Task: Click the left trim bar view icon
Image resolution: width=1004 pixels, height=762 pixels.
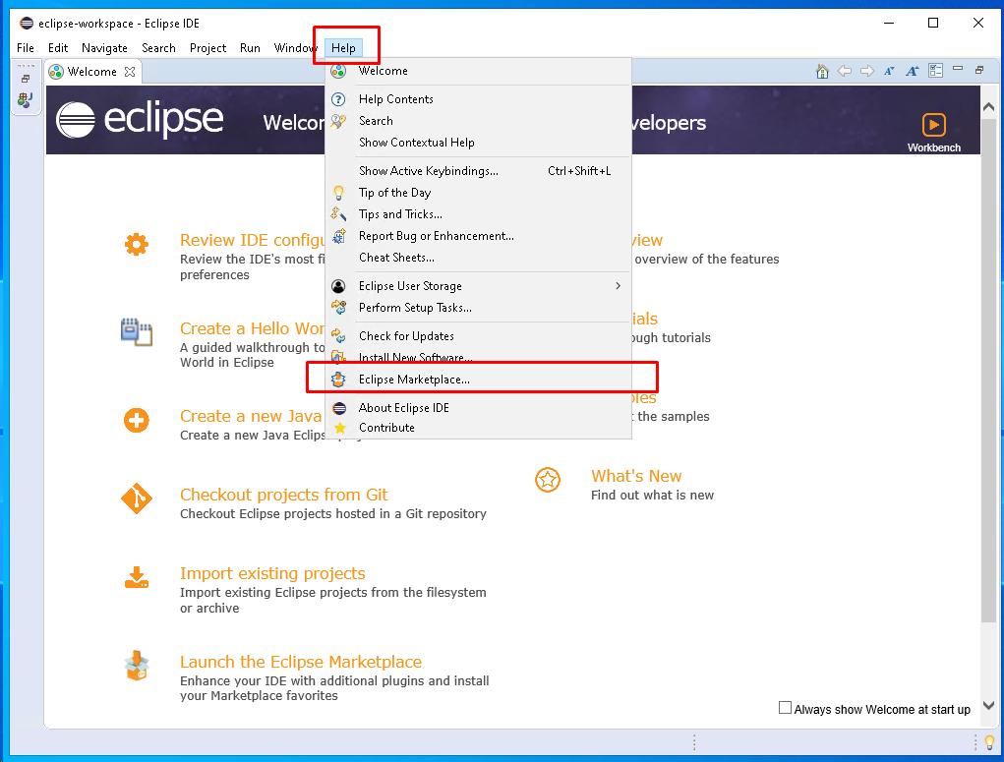Action: coord(26,99)
